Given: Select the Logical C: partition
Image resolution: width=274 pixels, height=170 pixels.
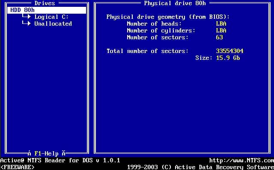Looking at the screenshot, I should pos(51,17).
